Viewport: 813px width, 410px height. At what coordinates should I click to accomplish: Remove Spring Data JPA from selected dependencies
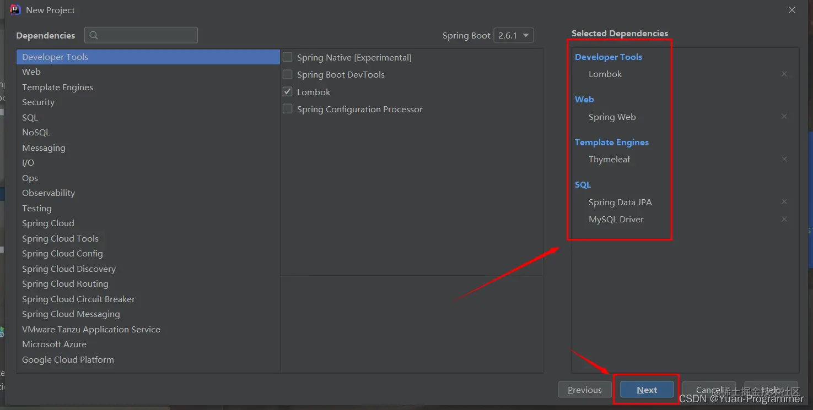(x=784, y=202)
